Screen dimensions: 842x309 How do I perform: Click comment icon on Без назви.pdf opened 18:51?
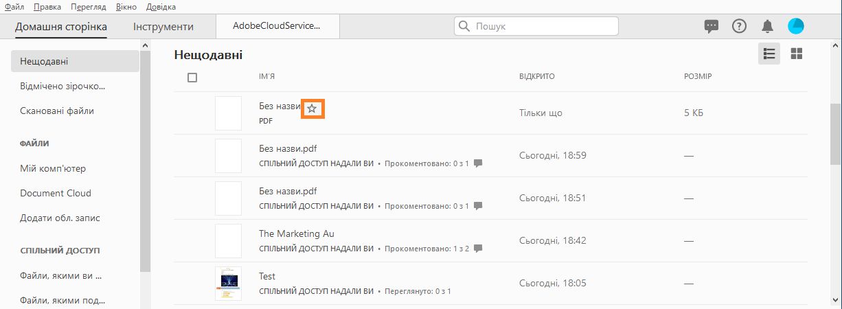(478, 206)
